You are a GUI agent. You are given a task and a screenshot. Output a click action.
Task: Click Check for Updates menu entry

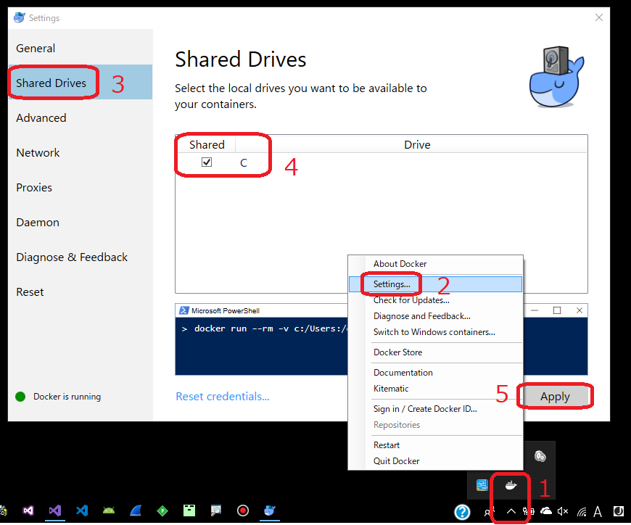tap(411, 300)
